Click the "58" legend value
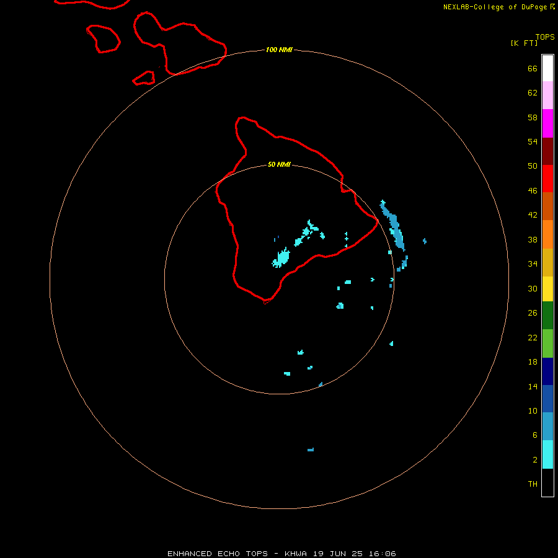Viewport: 558px width, 558px height. click(533, 117)
